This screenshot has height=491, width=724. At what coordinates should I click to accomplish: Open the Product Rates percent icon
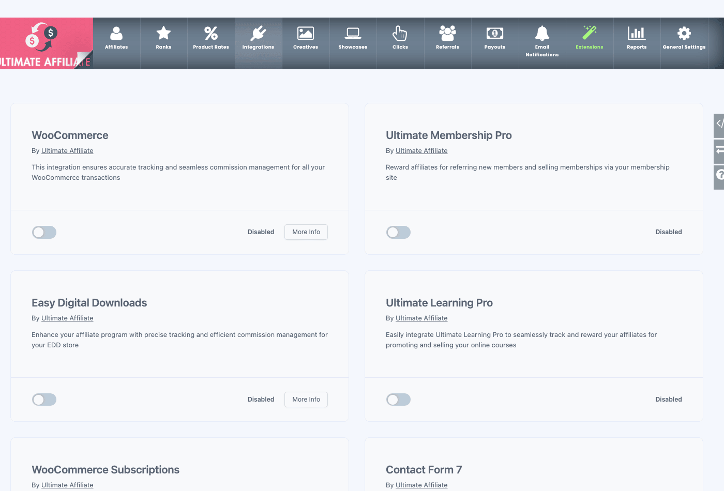click(x=211, y=33)
